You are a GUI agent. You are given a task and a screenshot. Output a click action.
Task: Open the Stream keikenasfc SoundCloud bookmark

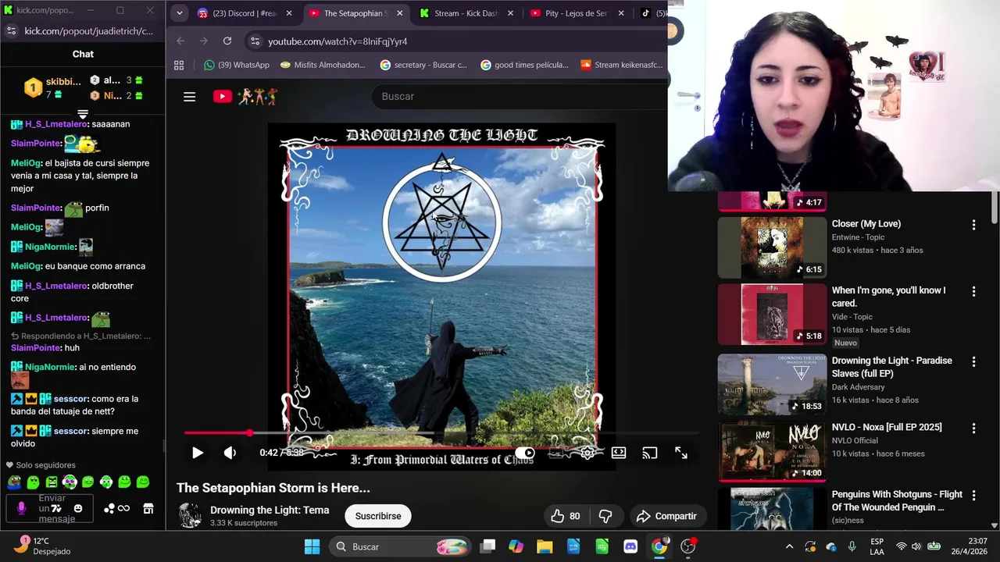[x=622, y=65]
